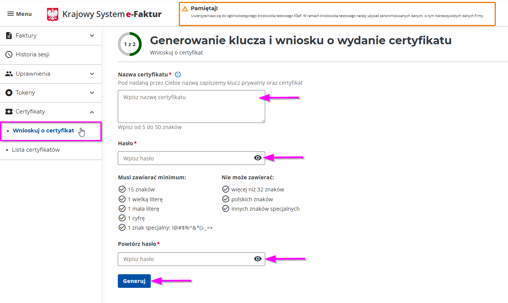This screenshot has width=508, height=303.
Task: Expand the Faktury section chevron
Action: (92, 36)
